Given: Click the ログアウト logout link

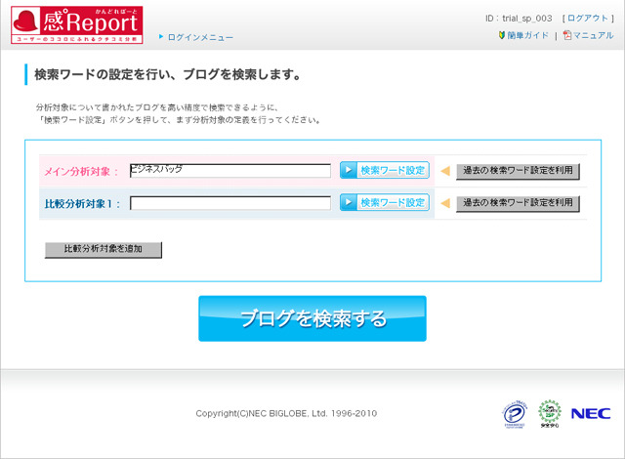Looking at the screenshot, I should click(588, 19).
